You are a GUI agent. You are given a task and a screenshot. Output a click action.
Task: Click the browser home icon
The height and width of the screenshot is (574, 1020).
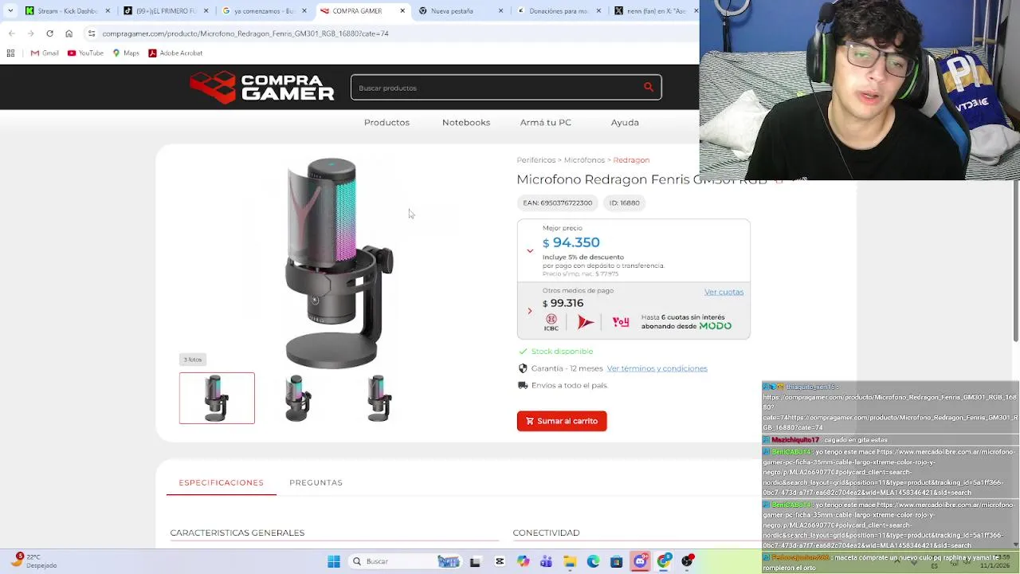pyautogui.click(x=69, y=33)
